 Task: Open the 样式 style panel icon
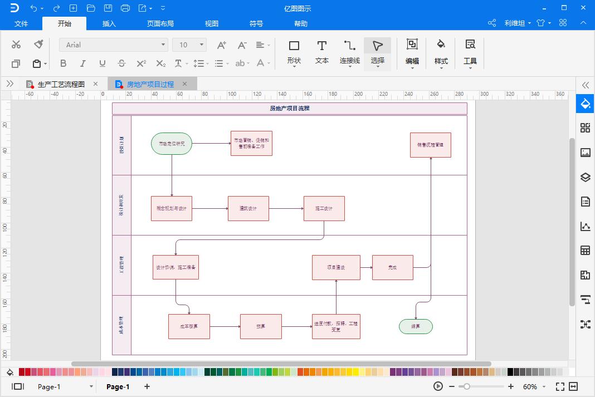pyautogui.click(x=441, y=53)
